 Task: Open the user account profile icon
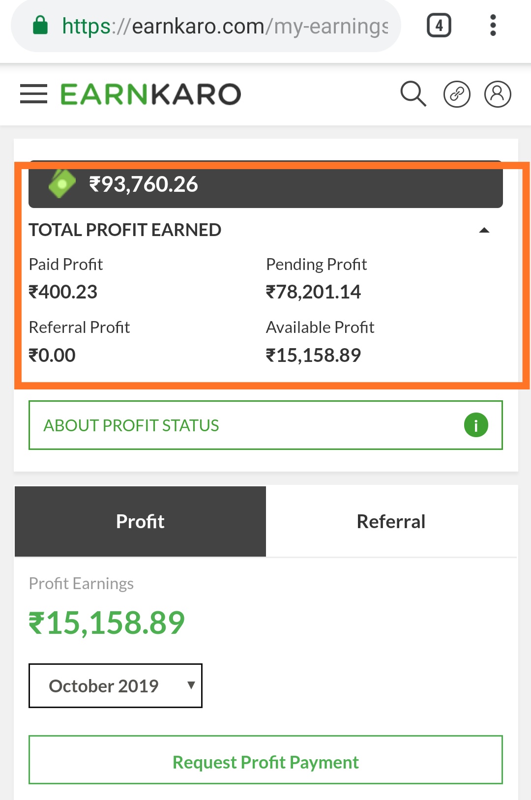coord(498,94)
